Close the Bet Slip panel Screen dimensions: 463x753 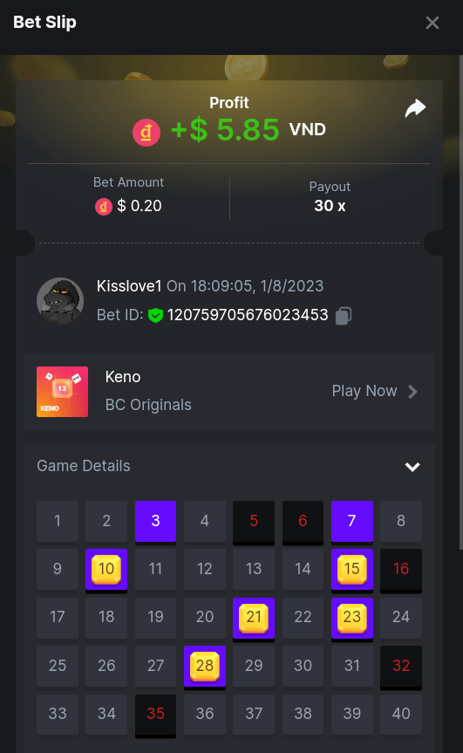432,23
